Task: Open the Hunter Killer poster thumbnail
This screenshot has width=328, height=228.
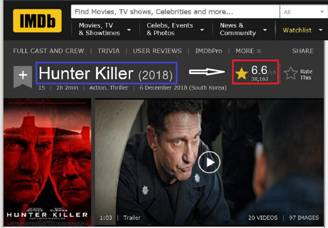Action: 47,162
